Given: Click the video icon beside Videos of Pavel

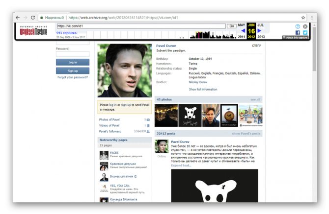Looking at the screenshot, I should tap(148, 125).
